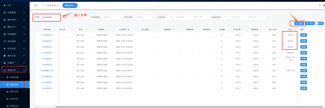325x108 pixels.
Task: Click 出场时间 结束日期 field
Action: pyautogui.click(x=252, y=17)
